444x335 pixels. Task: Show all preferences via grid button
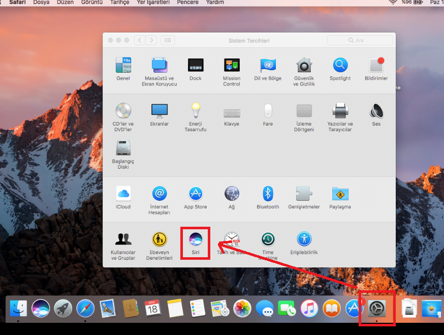point(168,40)
